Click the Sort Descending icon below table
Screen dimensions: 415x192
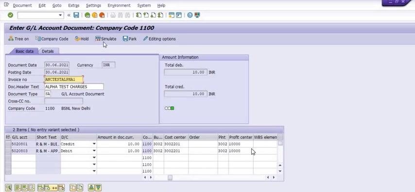pos(98,188)
